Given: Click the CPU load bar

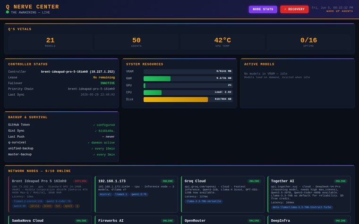Looking at the screenshot, I should tap(188, 92).
